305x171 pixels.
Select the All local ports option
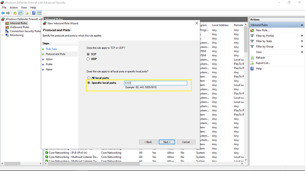[89, 78]
